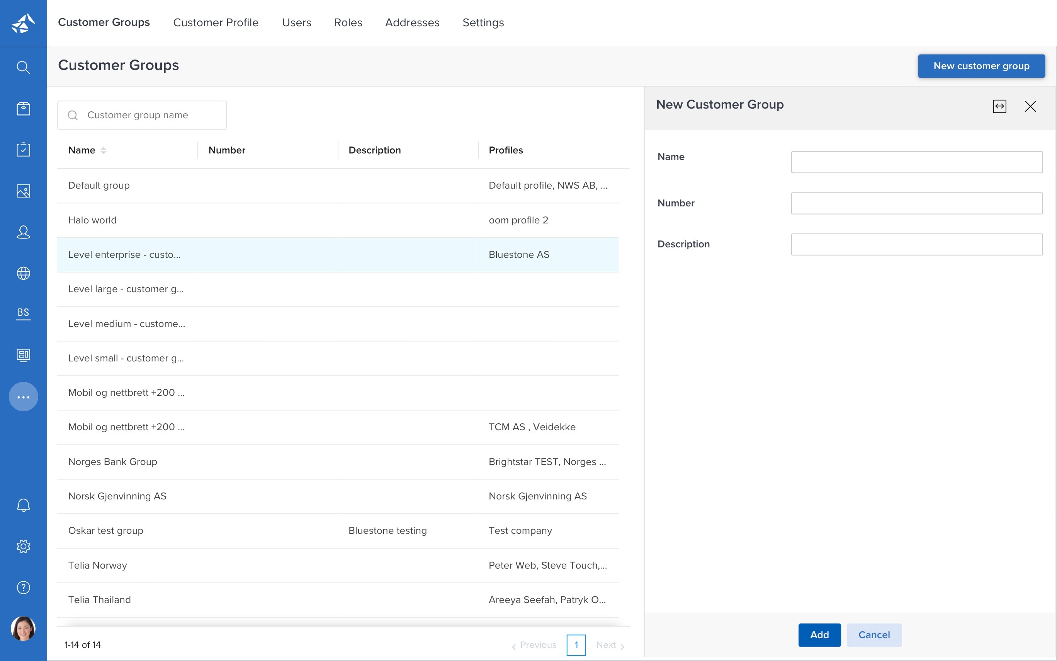The width and height of the screenshot is (1057, 661).
Task: Open the clipboard checklist sidebar icon
Action: [23, 150]
